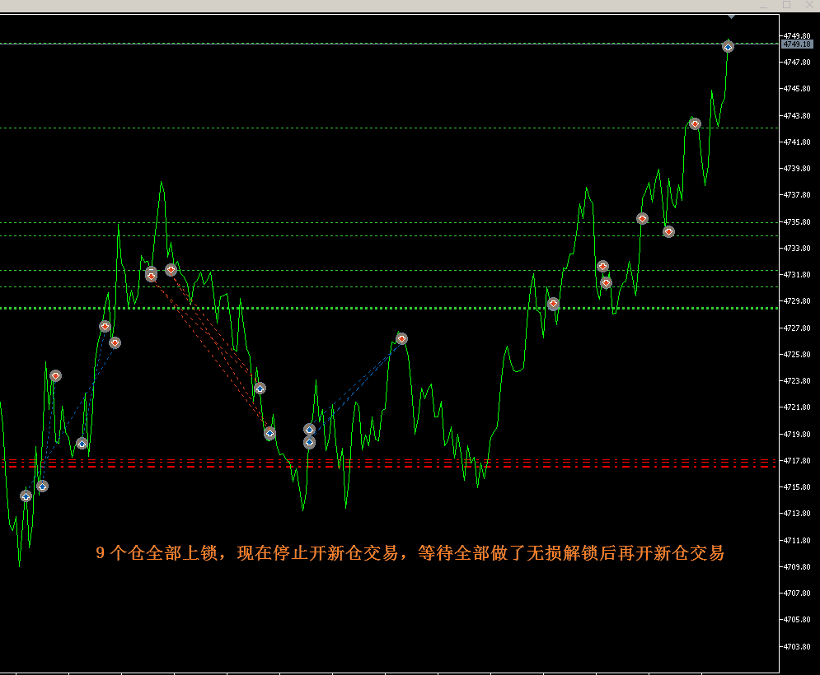
Task: Select the thick dotted green horizontal line
Action: coord(412,308)
